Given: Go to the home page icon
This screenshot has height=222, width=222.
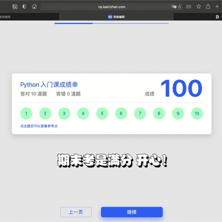Looking at the screenshot, I should pos(34,7).
